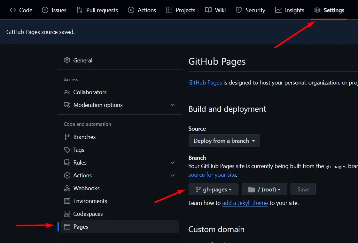358x243 pixels.
Task: Click the pull request branch icon
Action: coord(79,10)
